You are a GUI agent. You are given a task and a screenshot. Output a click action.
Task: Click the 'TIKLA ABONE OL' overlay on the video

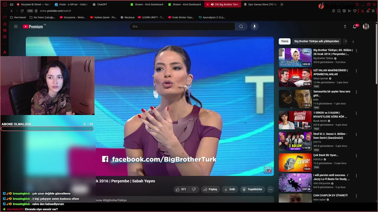268,170
